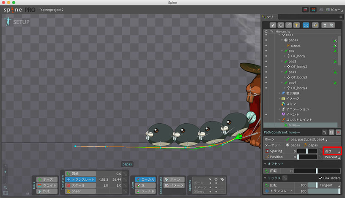Screen dimensions: 345x198
Task: Toggle イメージ compensate button
Action: click(x=174, y=185)
